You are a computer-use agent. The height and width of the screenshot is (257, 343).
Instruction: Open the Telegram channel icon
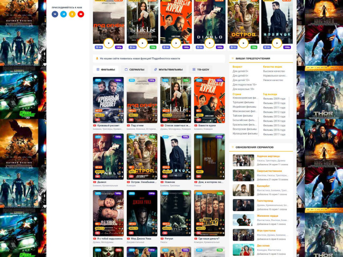[63, 14]
